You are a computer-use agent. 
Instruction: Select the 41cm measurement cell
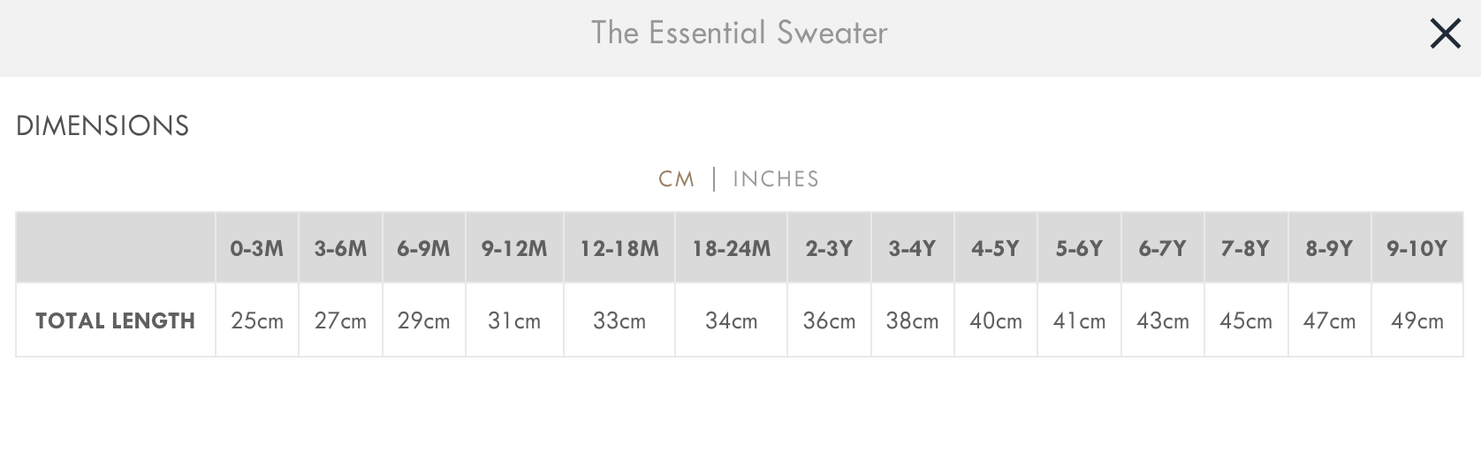coord(1079,320)
